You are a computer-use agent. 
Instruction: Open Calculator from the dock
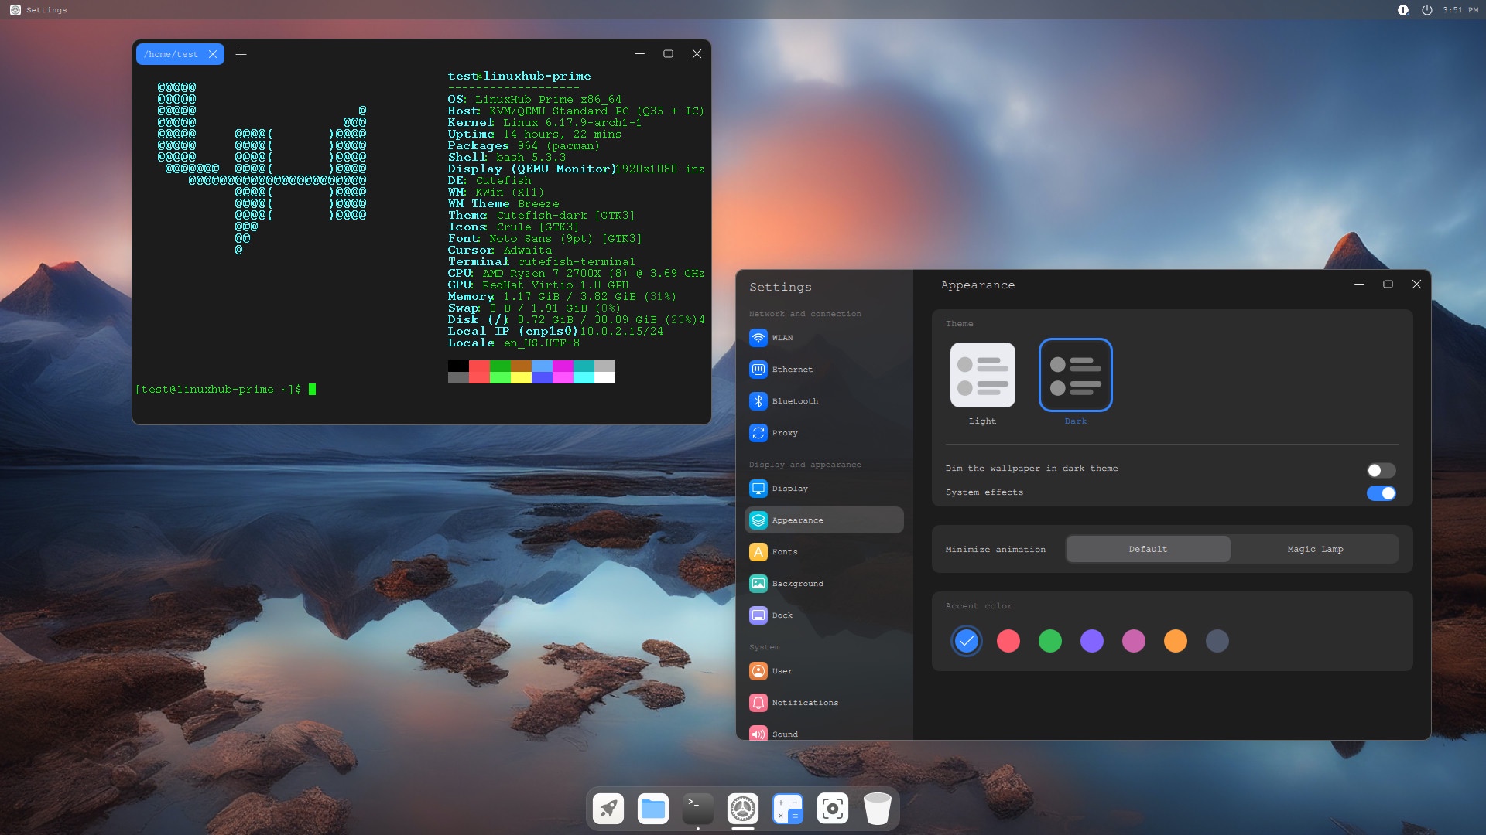pos(787,809)
